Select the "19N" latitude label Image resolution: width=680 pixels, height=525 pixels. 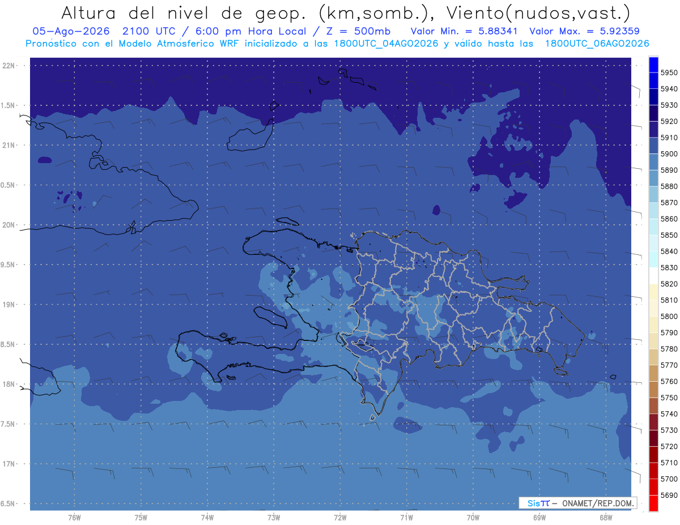(x=8, y=304)
